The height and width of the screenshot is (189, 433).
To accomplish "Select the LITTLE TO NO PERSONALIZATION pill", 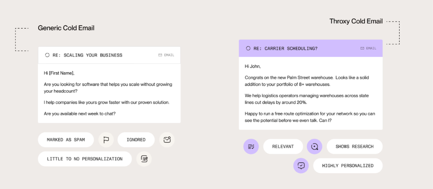I will [85, 159].
